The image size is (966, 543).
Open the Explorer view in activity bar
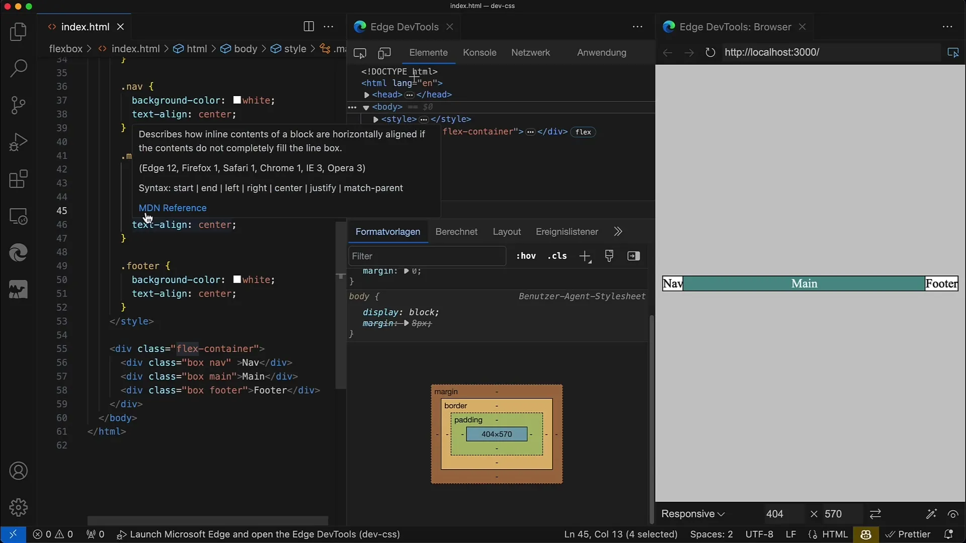tap(19, 32)
